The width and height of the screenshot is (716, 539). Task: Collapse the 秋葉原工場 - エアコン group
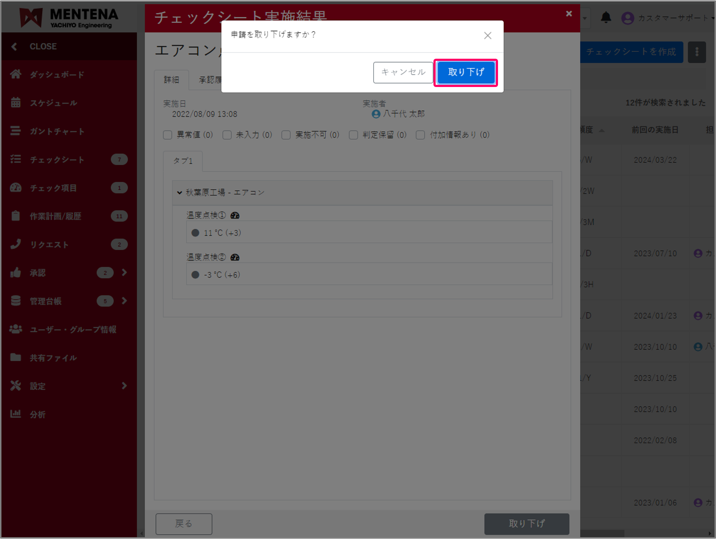point(179,192)
